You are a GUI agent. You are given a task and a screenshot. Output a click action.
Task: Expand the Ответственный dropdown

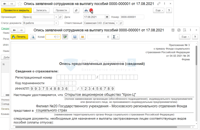click(117, 23)
